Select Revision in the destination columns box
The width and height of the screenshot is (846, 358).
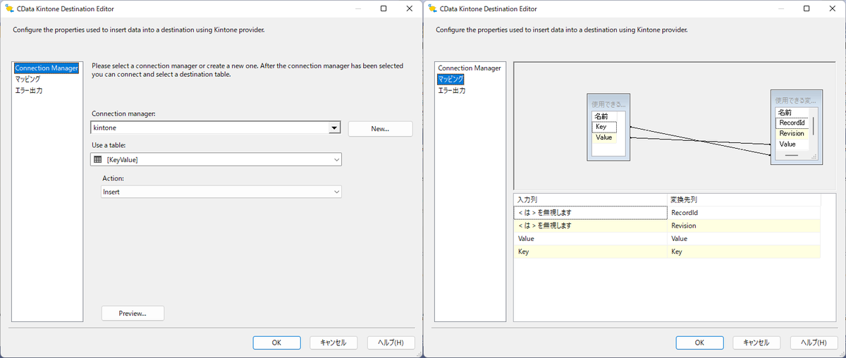pyautogui.click(x=793, y=133)
